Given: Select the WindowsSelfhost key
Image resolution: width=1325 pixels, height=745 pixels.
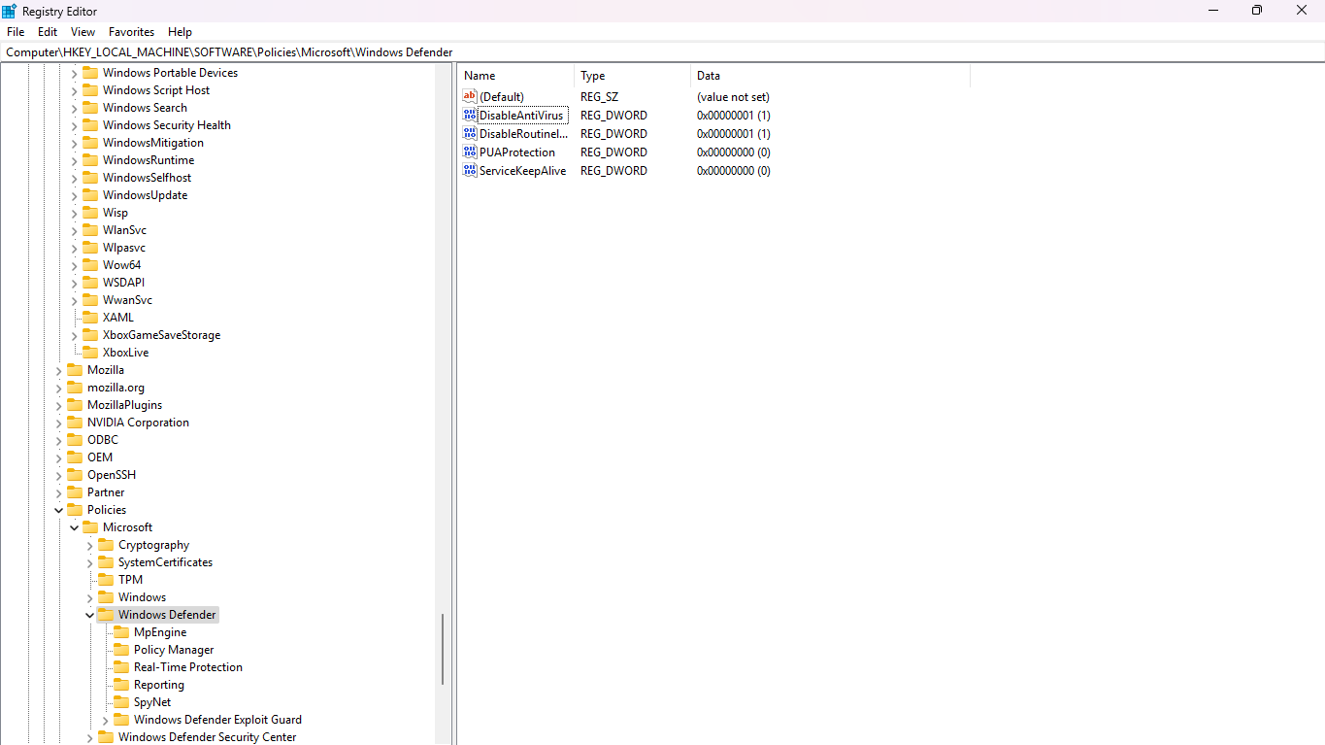Looking at the screenshot, I should pos(148,178).
